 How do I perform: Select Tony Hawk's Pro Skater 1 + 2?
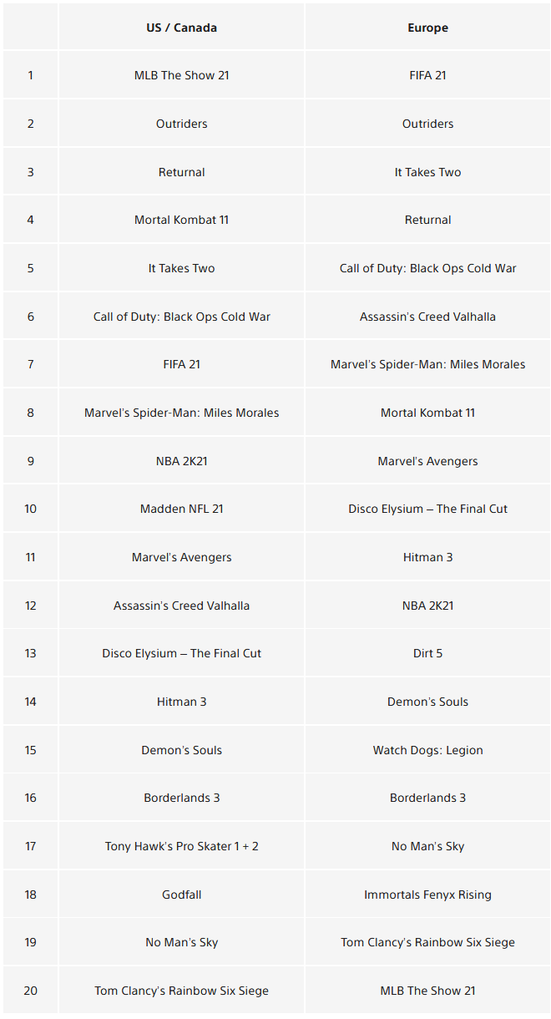tap(181, 846)
